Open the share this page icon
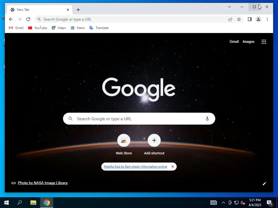 coord(230,19)
